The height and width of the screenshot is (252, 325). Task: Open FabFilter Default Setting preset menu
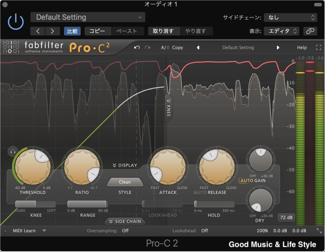238,48
